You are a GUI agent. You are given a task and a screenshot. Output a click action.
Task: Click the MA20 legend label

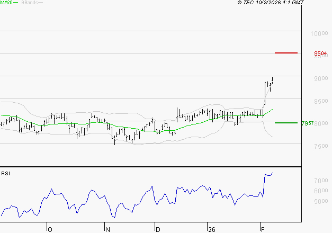(x=6, y=3)
